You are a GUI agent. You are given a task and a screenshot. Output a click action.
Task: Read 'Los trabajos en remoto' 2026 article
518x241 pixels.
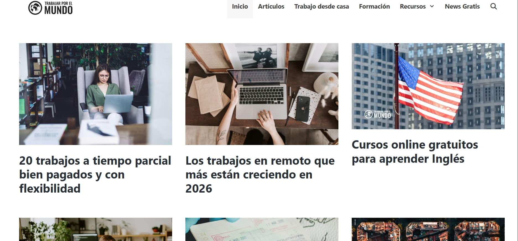(x=260, y=175)
